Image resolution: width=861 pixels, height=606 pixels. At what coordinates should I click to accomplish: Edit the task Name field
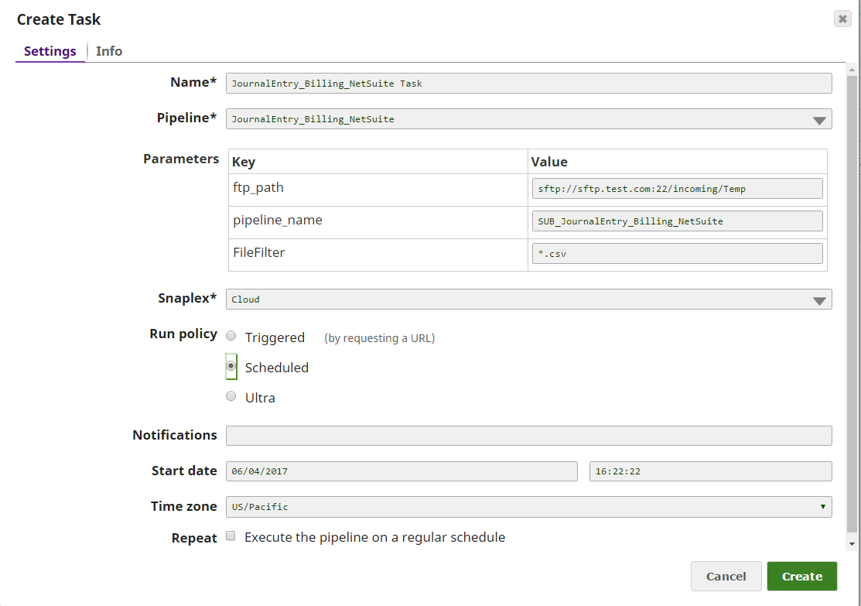coord(529,84)
